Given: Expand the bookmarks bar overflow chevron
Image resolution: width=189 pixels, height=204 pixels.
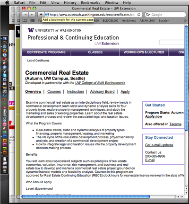Looking at the screenshot, I should click(185, 21).
